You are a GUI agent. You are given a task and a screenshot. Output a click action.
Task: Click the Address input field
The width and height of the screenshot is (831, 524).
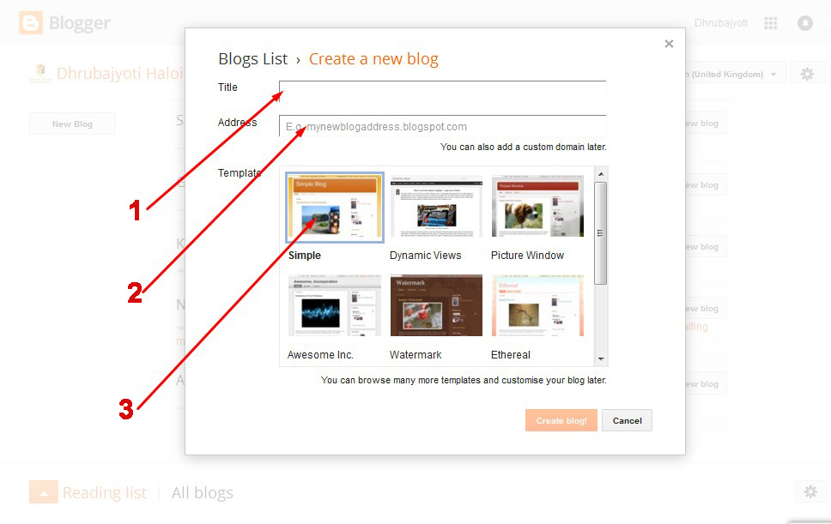442,126
